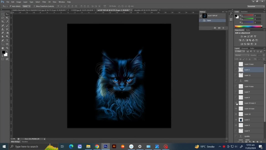Select the Lasso tool

3,18
